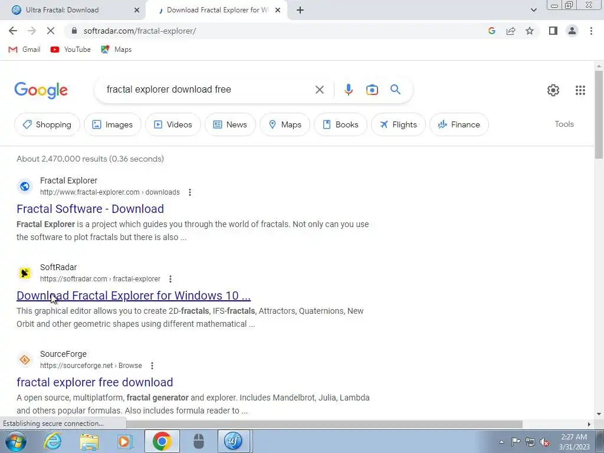Screen dimensions: 604x453
Task: View site security lock info
Action: coord(74,31)
